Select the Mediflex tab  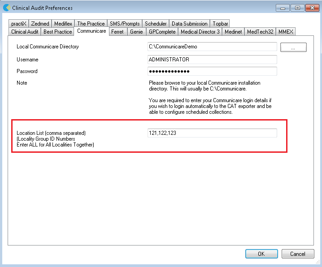[63, 24]
